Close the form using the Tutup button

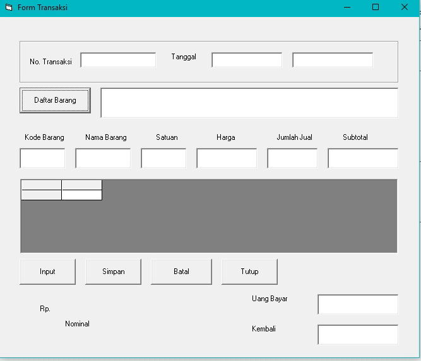tap(249, 272)
